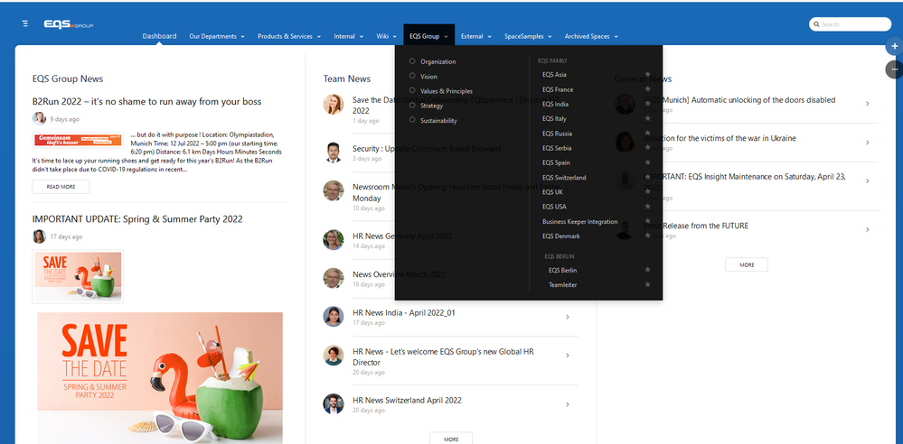
Task: Open HR News Switzerland April 2022
Action: point(407,401)
